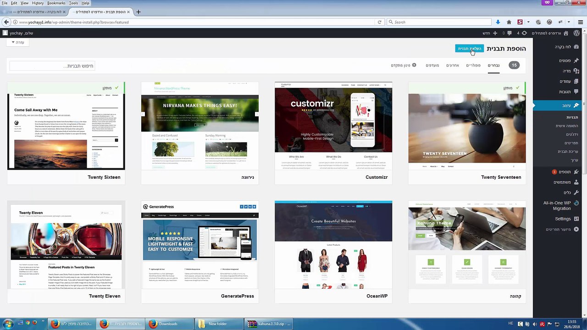Click the Firefox back arrow button
This screenshot has width=587, height=330.
click(6, 22)
